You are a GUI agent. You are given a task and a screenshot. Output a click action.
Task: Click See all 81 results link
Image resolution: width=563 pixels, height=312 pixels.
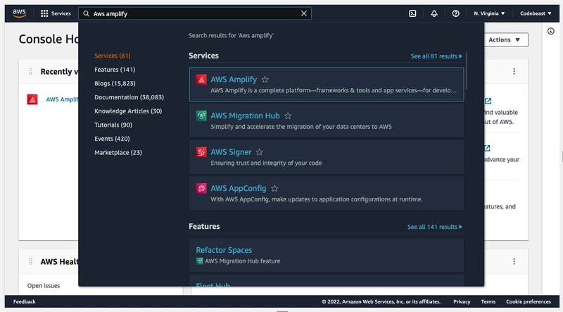(x=436, y=56)
